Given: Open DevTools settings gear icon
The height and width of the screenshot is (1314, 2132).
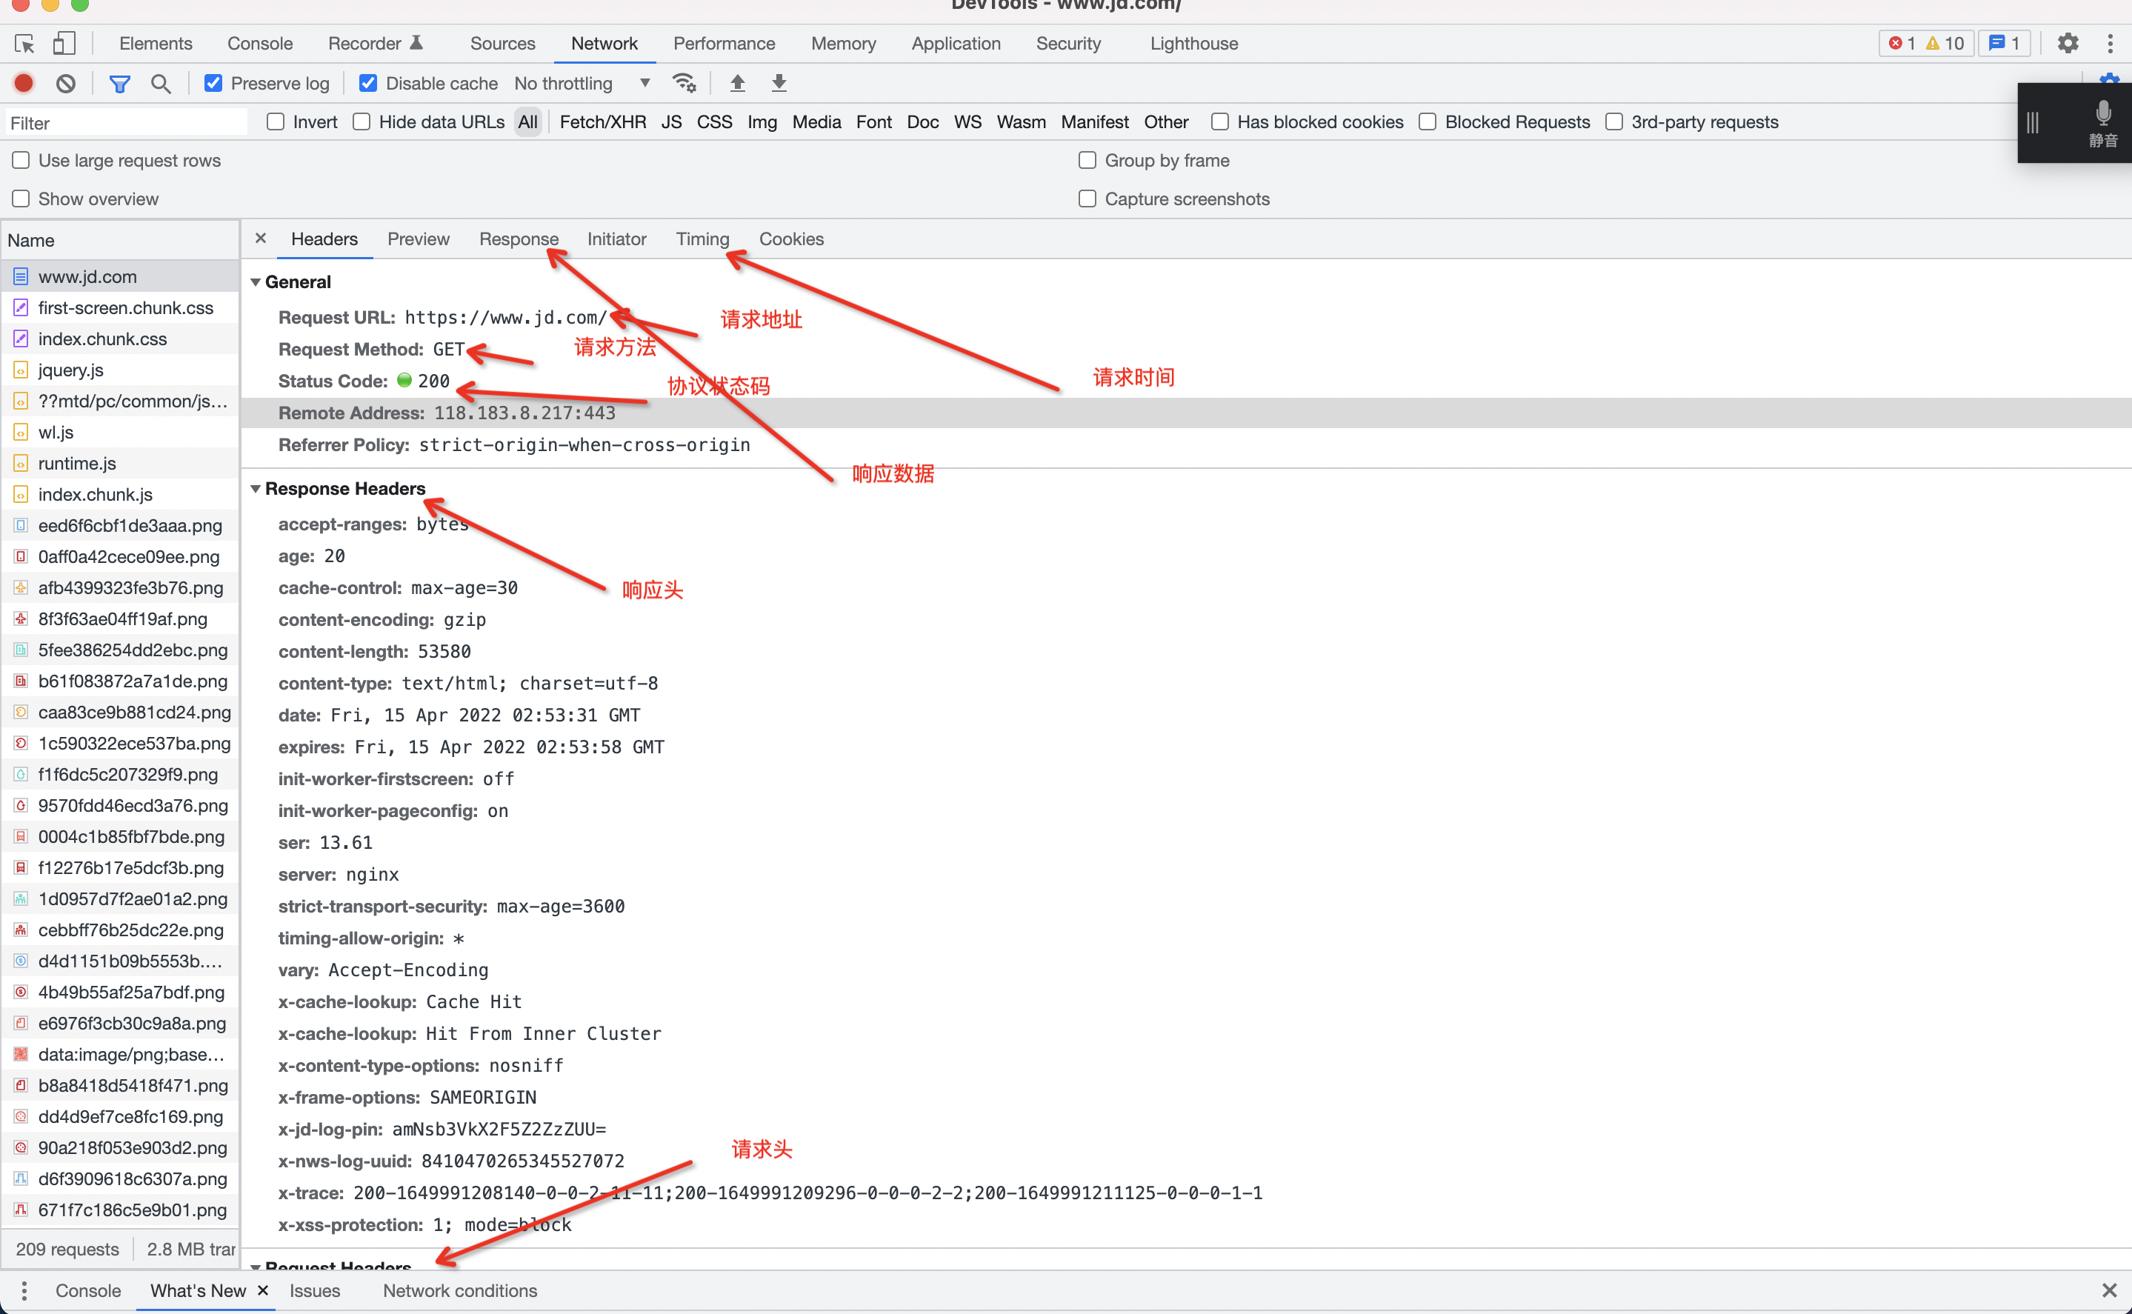Looking at the screenshot, I should pyautogui.click(x=2068, y=44).
